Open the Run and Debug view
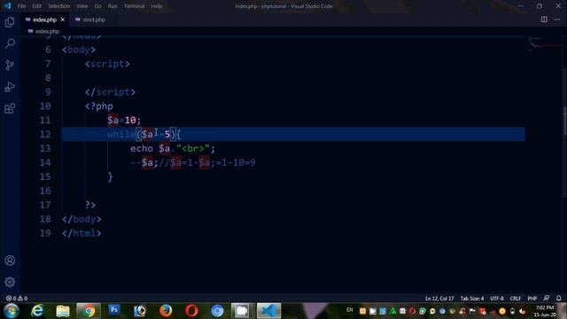The image size is (567, 319). [x=10, y=87]
